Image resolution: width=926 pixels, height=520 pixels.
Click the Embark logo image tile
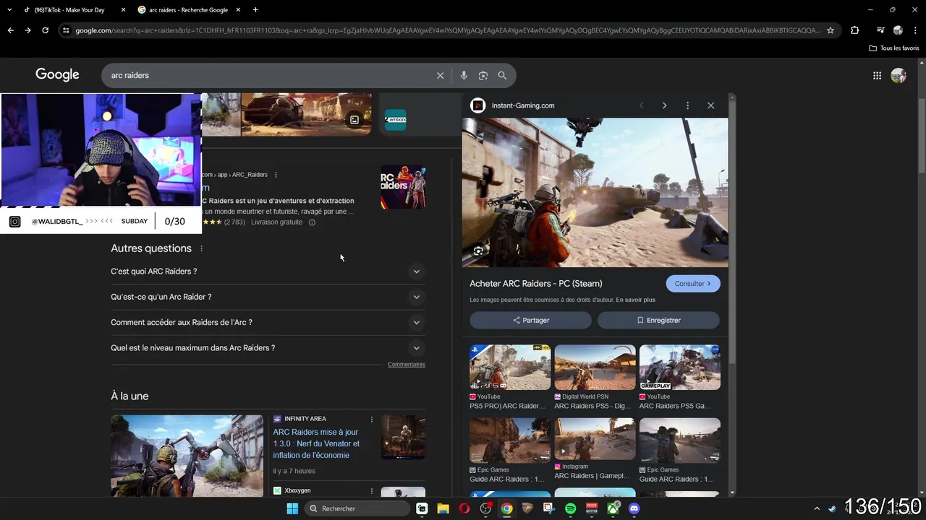395,120
